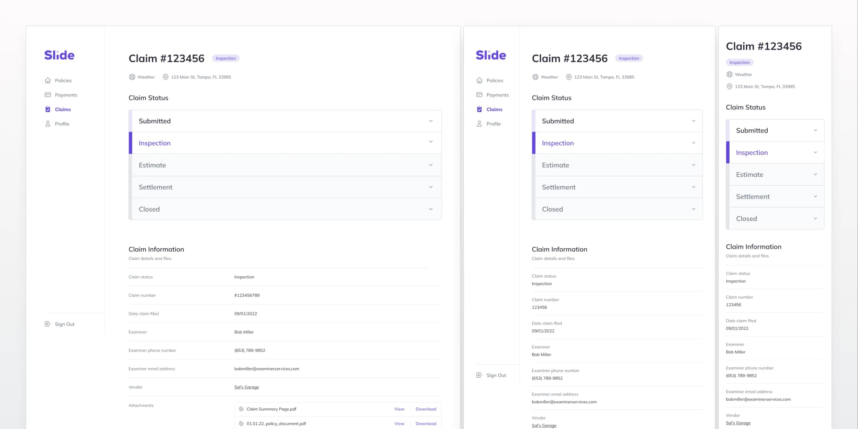Switch to the Claims section in sidebar
Image resolution: width=858 pixels, height=429 pixels.
(x=63, y=109)
